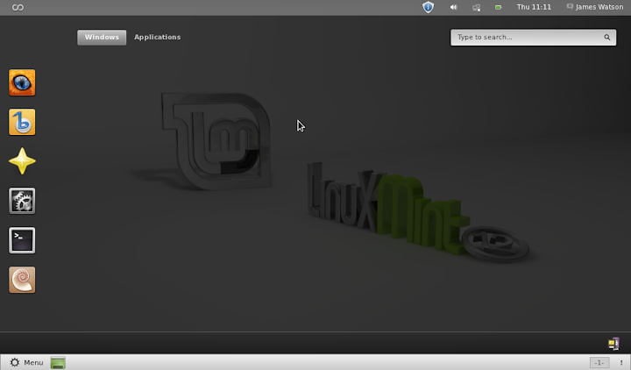Switch to the Applications tab
The width and height of the screenshot is (631, 370).
click(158, 38)
